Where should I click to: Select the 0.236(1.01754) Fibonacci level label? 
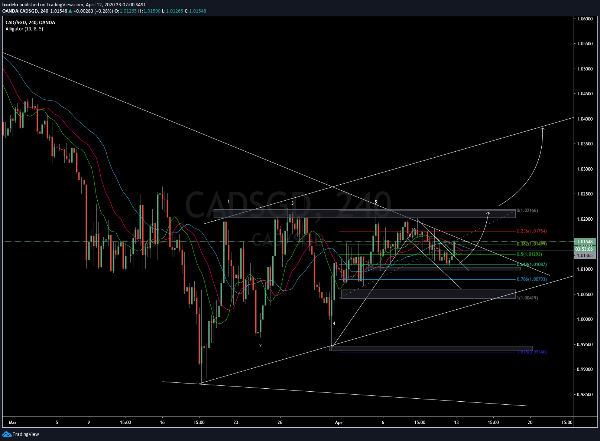(532, 231)
